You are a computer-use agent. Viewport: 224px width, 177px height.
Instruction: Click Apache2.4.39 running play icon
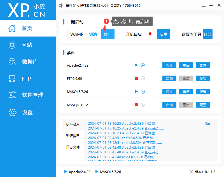(136, 65)
